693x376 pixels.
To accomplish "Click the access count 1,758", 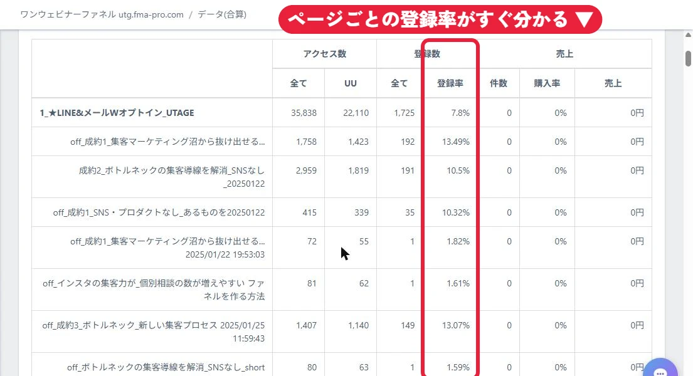I will pos(306,142).
